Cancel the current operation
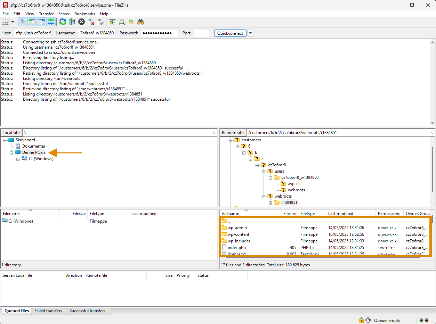The height and width of the screenshot is (324, 436). pos(81,22)
